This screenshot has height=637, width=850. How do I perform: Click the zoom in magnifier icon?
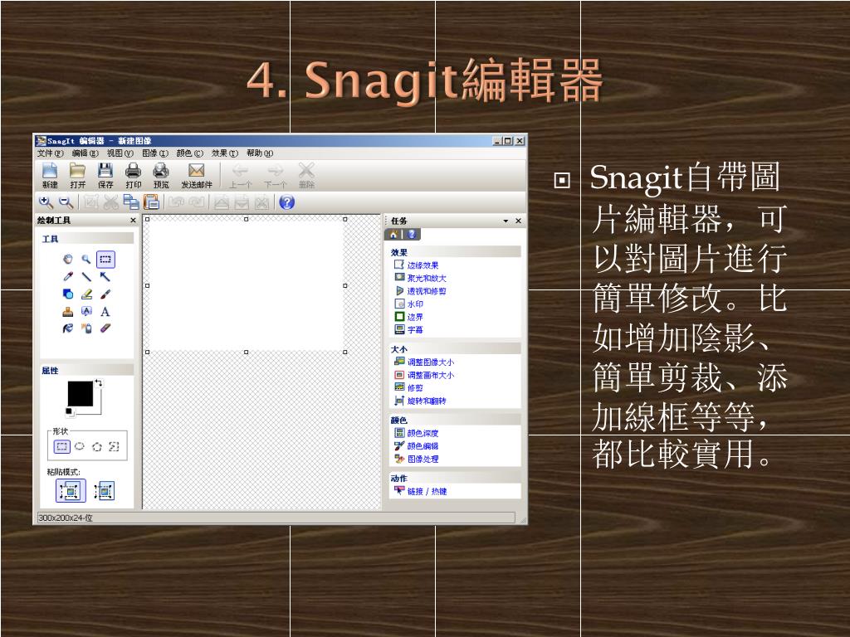tap(46, 202)
